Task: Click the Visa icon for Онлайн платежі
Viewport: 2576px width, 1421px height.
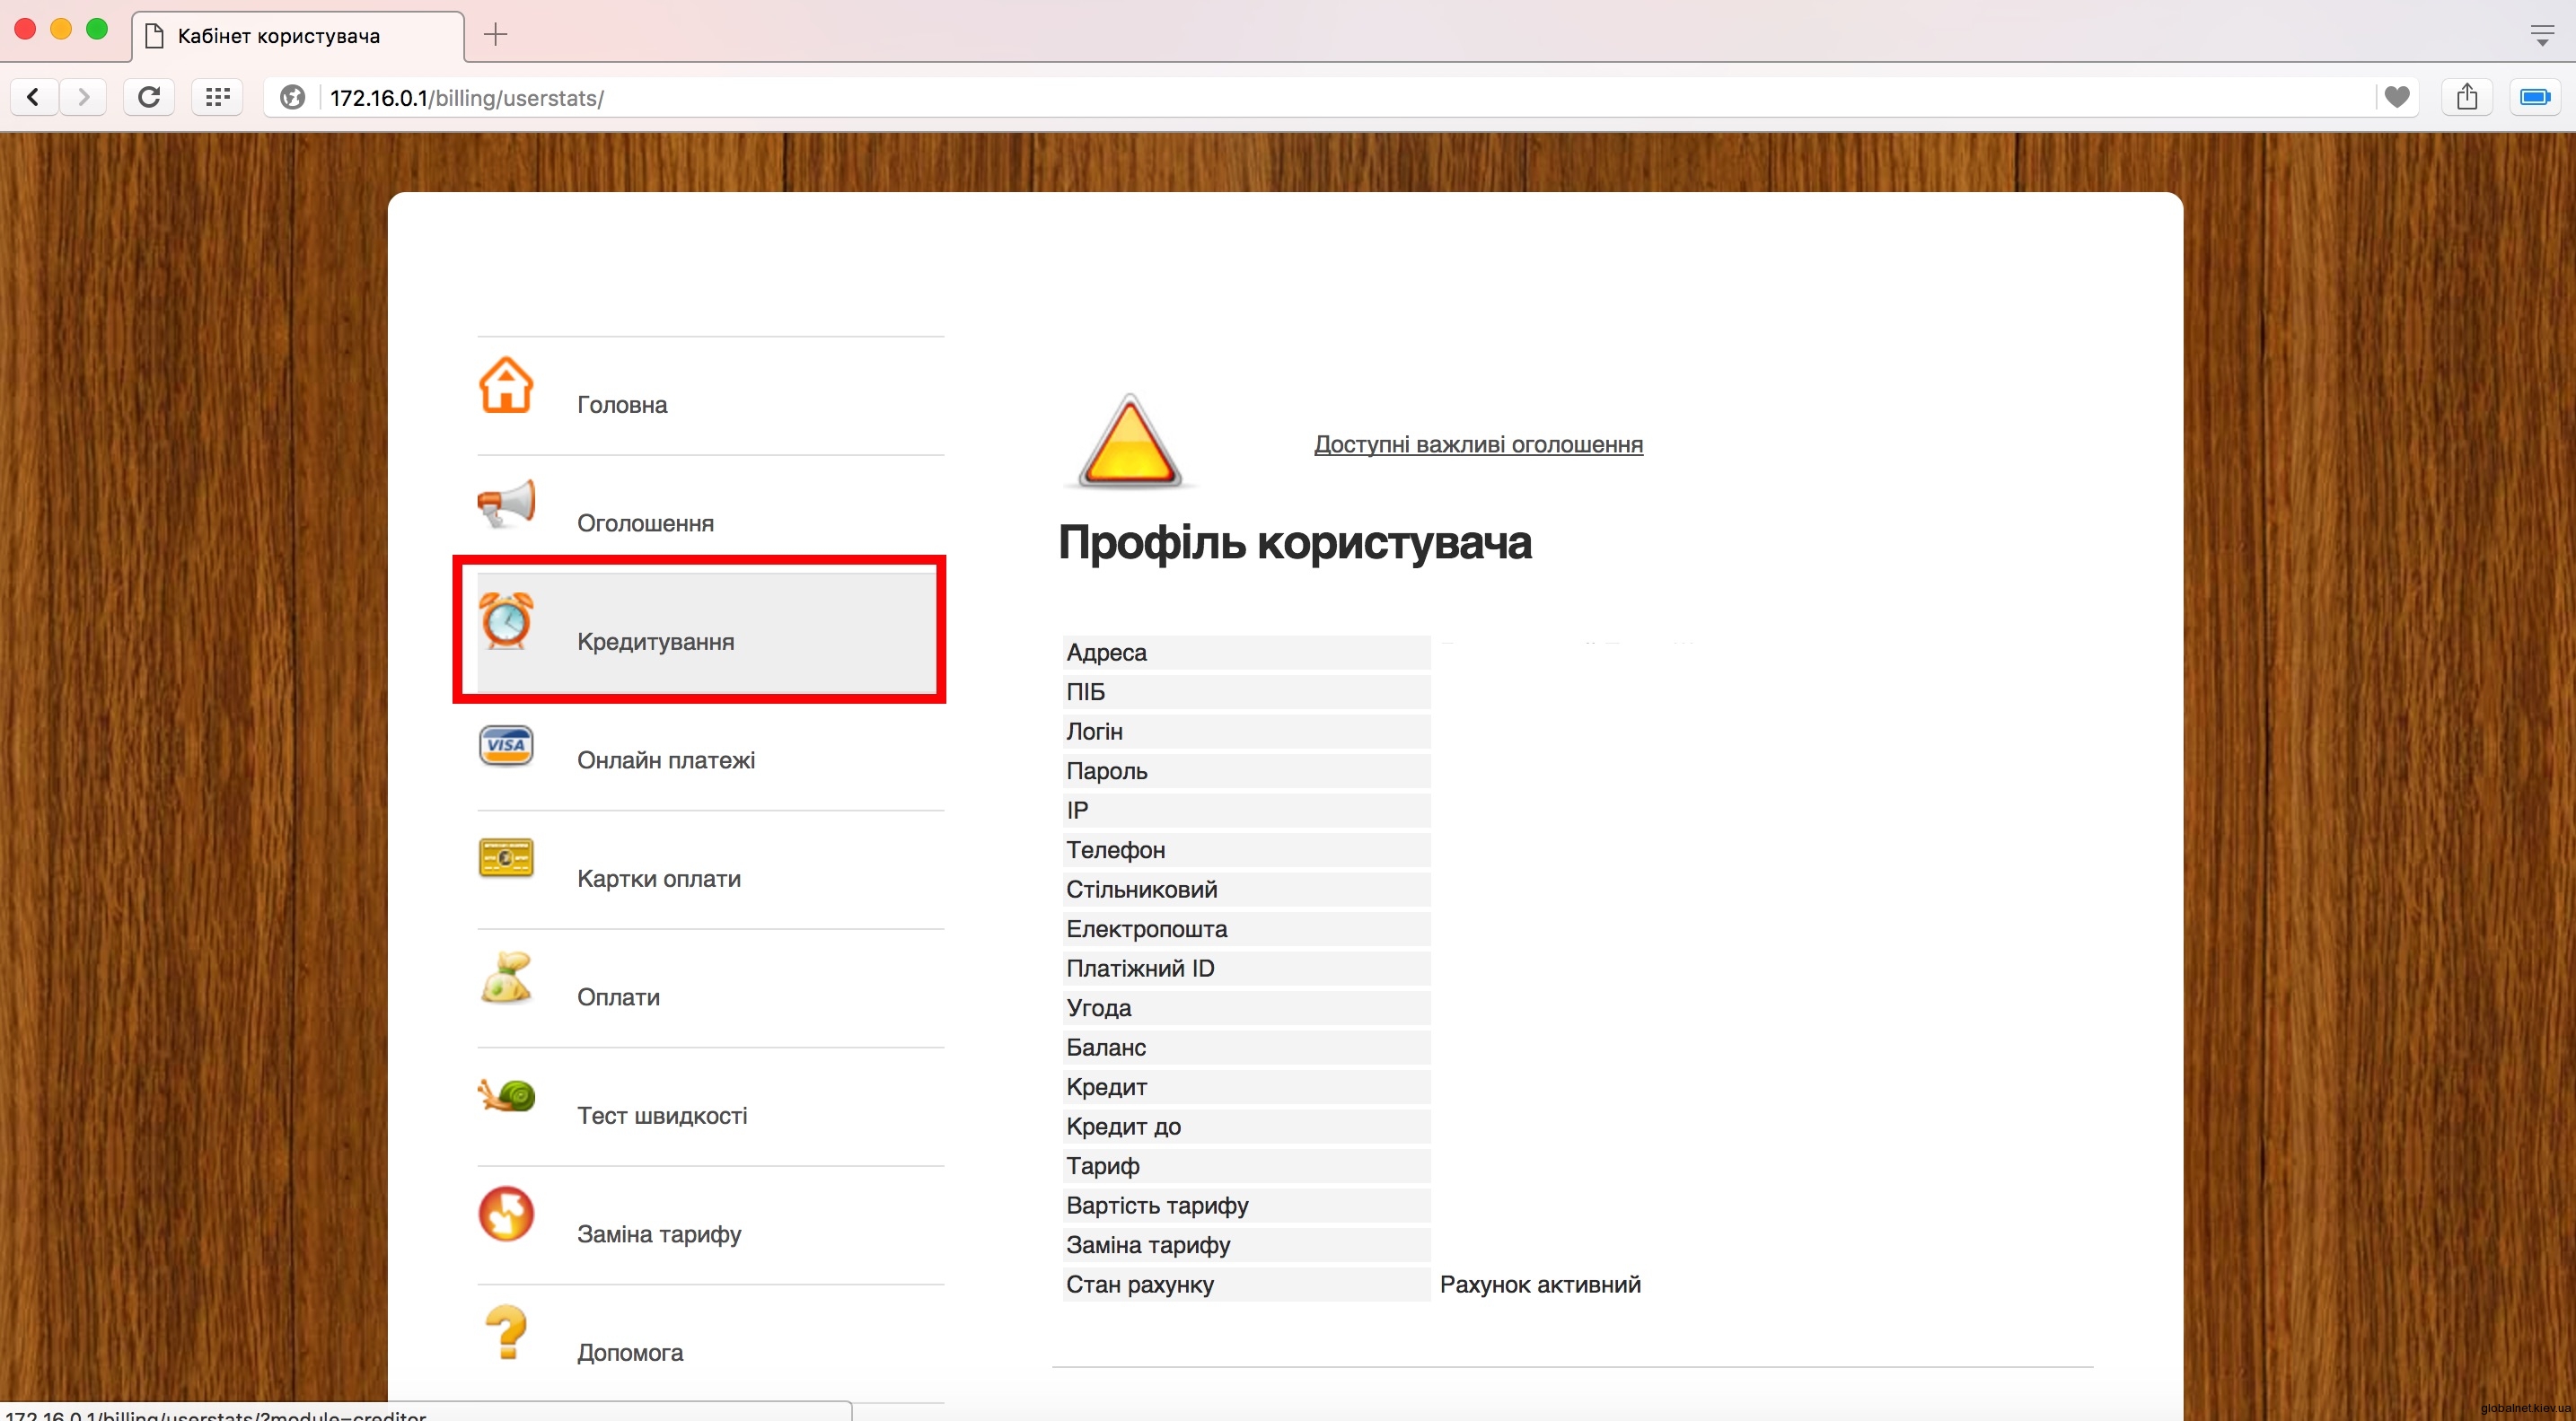Action: tap(506, 745)
